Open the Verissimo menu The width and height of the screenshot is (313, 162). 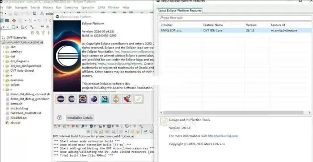[71, 8]
